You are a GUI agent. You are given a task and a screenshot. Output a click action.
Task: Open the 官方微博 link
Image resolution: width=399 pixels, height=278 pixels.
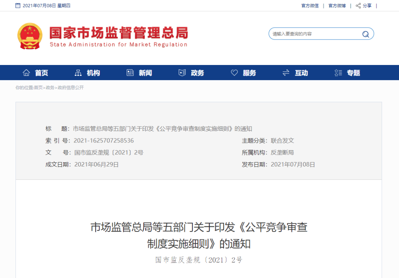(x=337, y=6)
